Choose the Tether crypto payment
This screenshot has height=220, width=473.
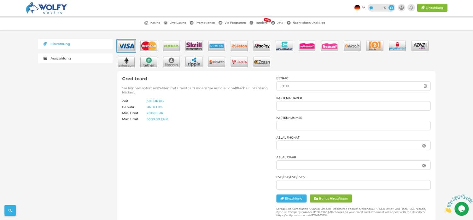pos(149,62)
